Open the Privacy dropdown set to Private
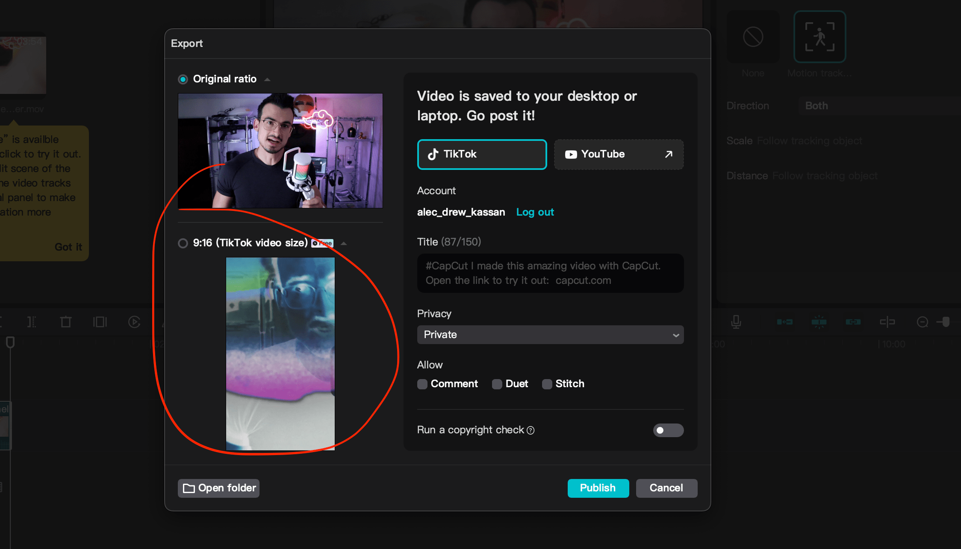Viewport: 961px width, 549px height. point(550,335)
